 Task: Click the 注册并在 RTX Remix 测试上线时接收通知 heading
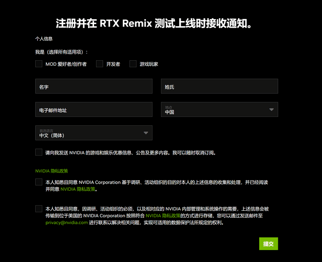(x=154, y=23)
